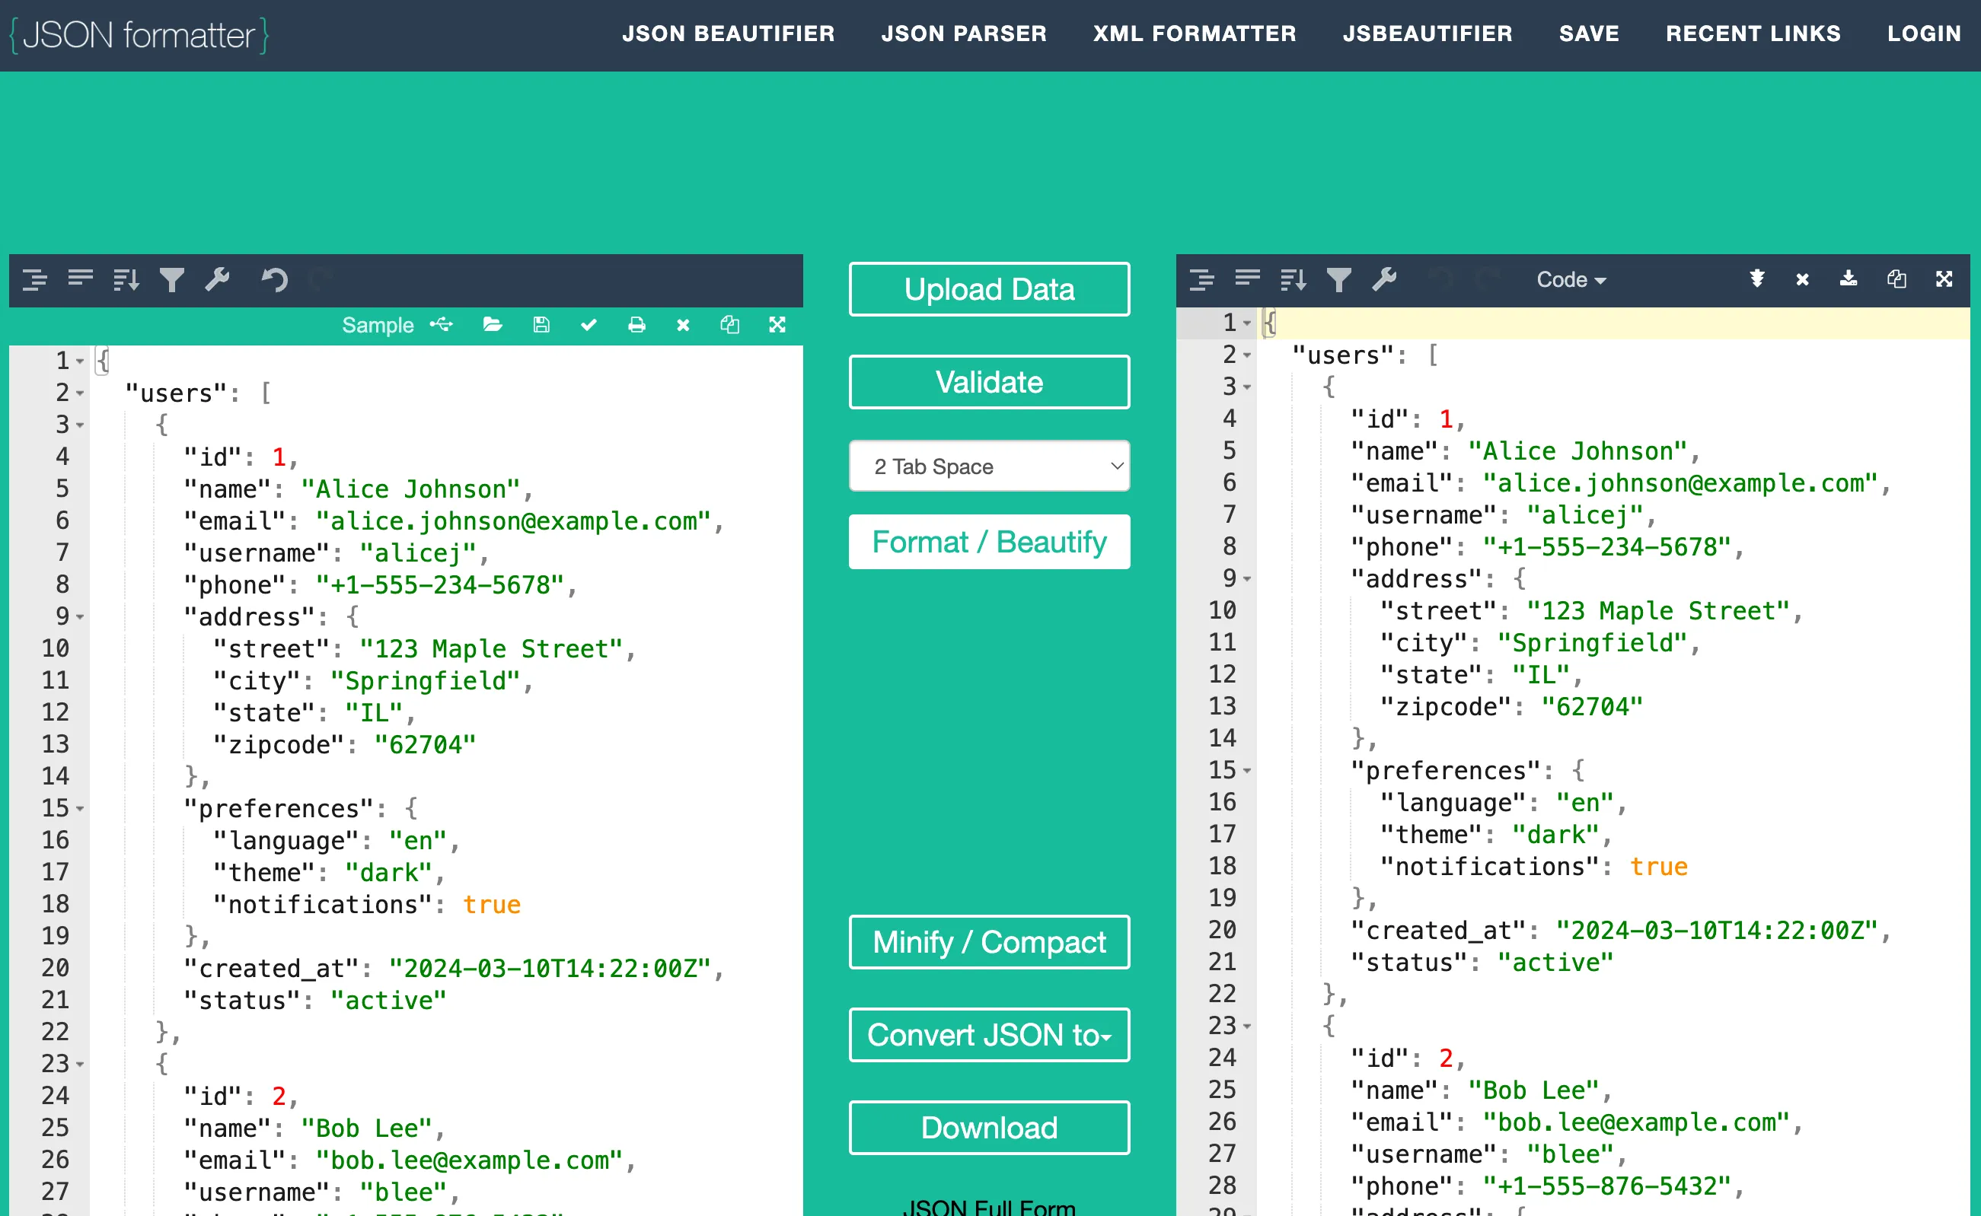Collapse the fold arrow at right line 15
The image size is (1981, 1216).
pos(1246,772)
